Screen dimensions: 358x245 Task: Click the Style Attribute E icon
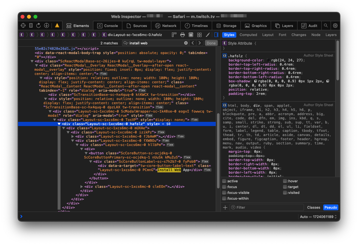pyautogui.click(x=225, y=43)
